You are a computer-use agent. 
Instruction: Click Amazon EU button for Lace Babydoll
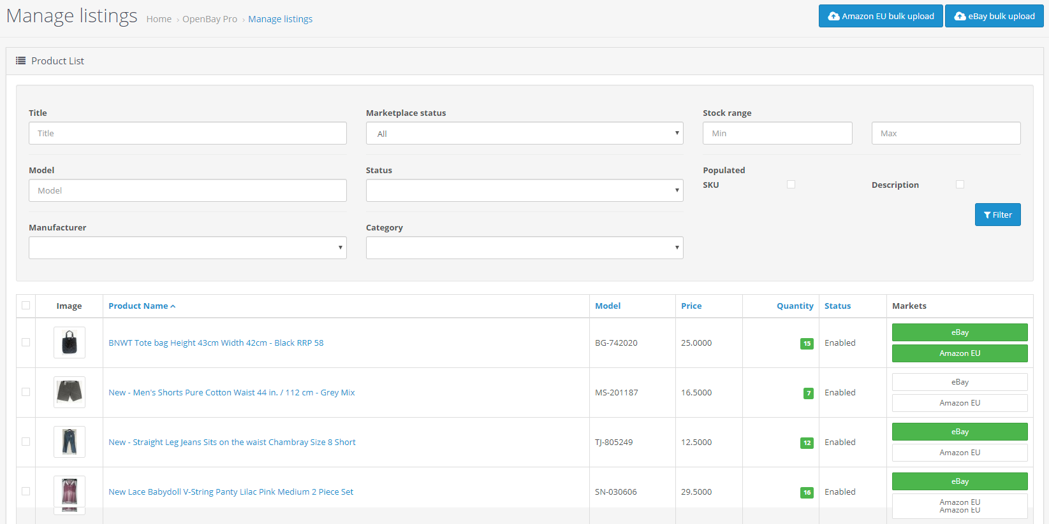coord(960,506)
